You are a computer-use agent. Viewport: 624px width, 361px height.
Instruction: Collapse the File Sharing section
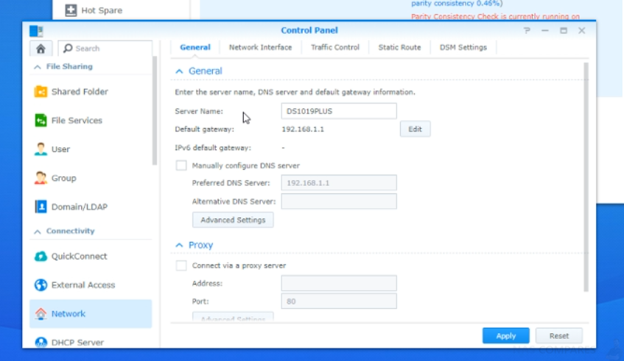[x=38, y=67]
